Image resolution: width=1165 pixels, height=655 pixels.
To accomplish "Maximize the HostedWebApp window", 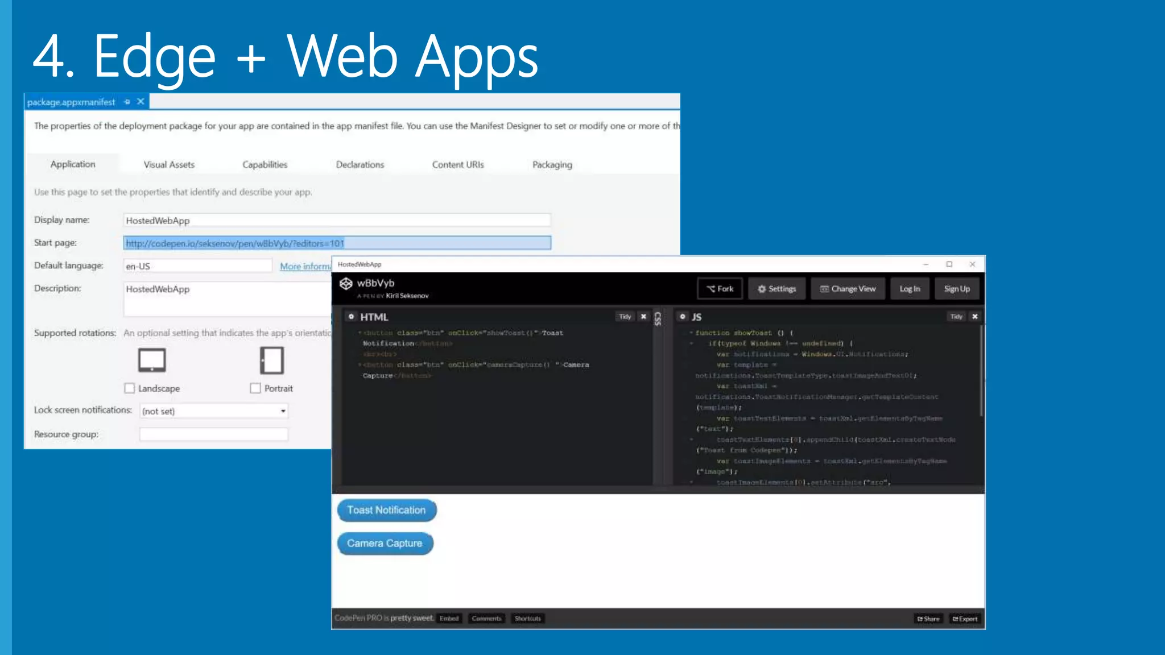I will pos(949,264).
